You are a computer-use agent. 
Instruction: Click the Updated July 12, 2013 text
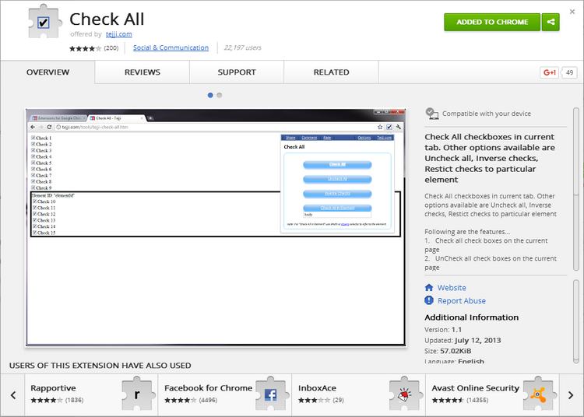pyautogui.click(x=463, y=341)
